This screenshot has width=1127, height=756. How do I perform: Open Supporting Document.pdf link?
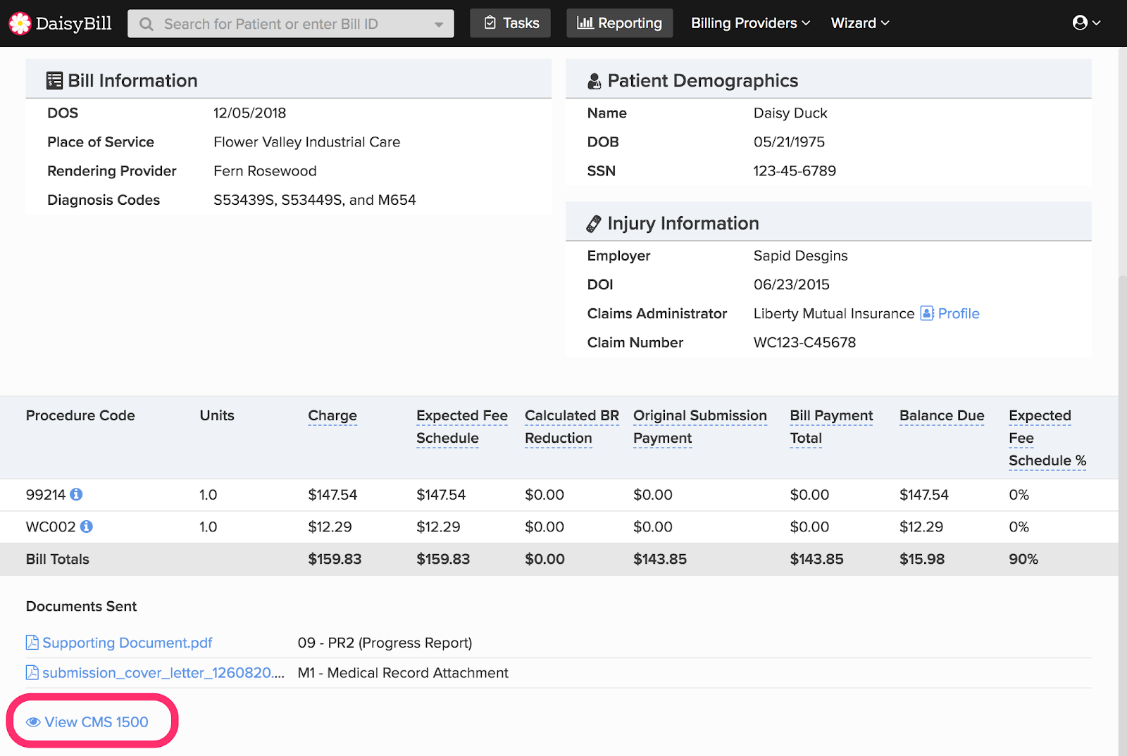point(127,643)
